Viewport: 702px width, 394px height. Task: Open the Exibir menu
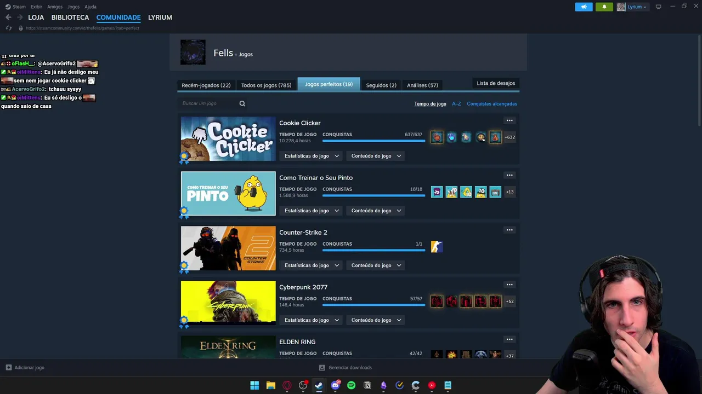pos(36,7)
